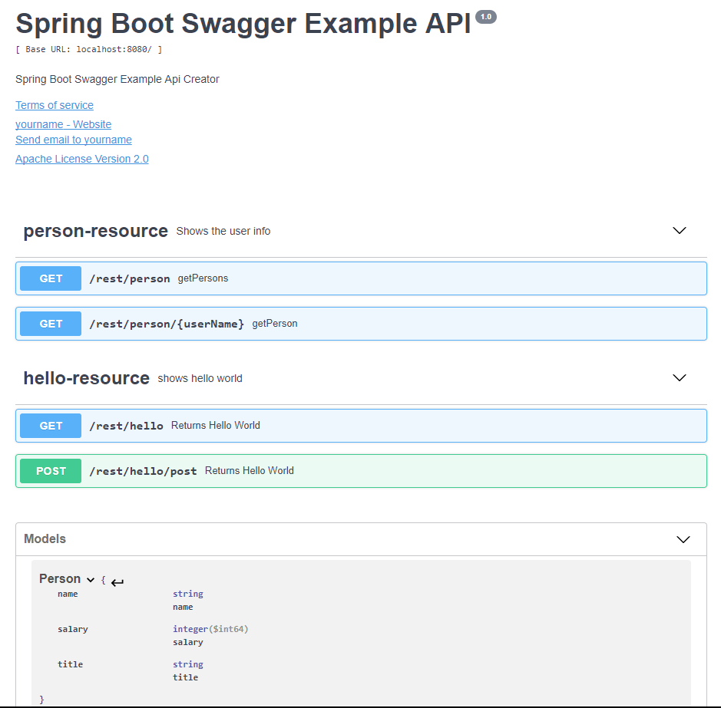Click the GET badge for /rest/hello
Screen dimensions: 721x708
[51, 426]
